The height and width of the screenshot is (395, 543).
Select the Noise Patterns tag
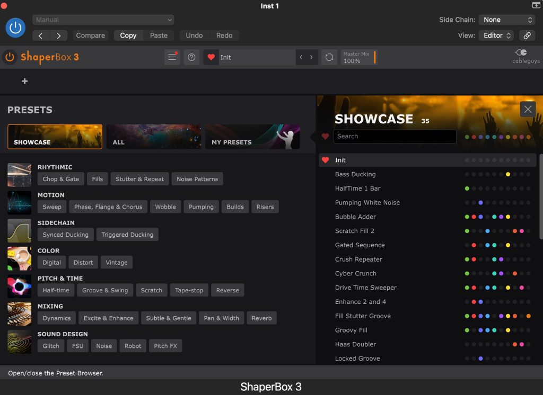[197, 179]
